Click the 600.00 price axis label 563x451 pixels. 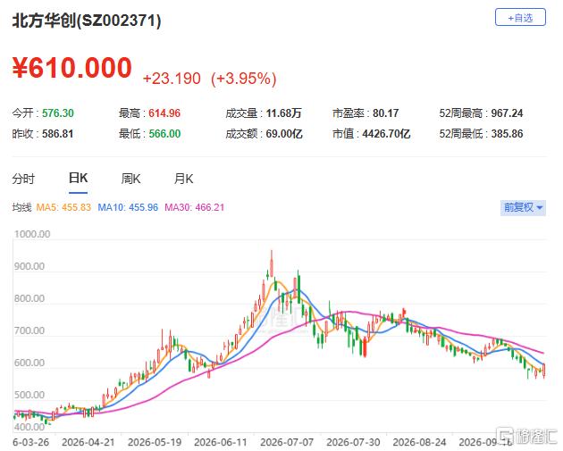(29, 363)
